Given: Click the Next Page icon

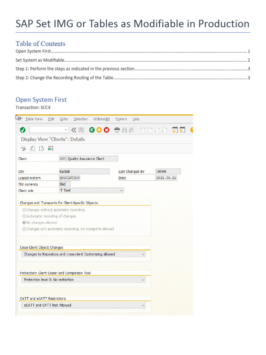Looking at the screenshot, I should tap(157, 130).
